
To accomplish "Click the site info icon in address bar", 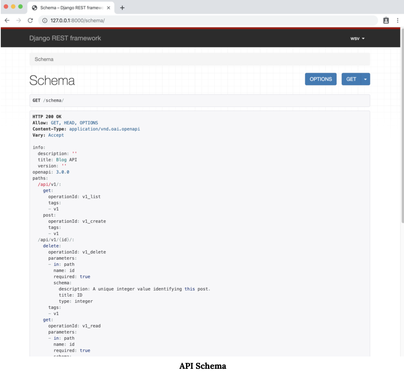I will click(45, 20).
